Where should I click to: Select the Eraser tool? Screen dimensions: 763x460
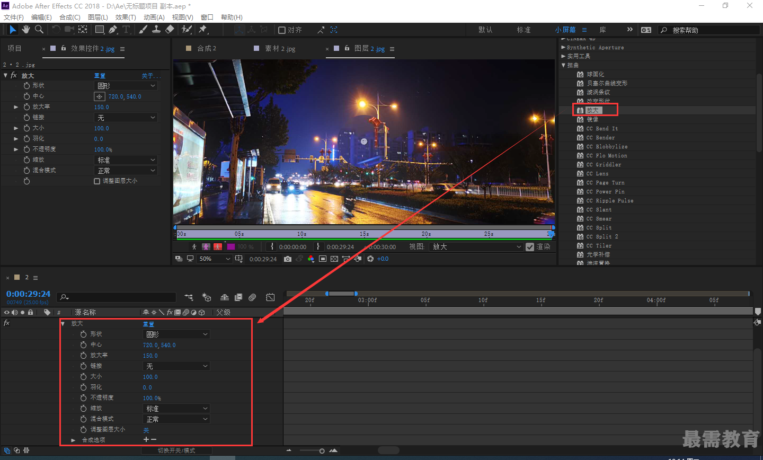coord(170,30)
